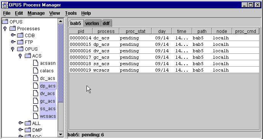Click the OPUS root folder icon
The width and height of the screenshot is (263, 139).
tap(5, 22)
